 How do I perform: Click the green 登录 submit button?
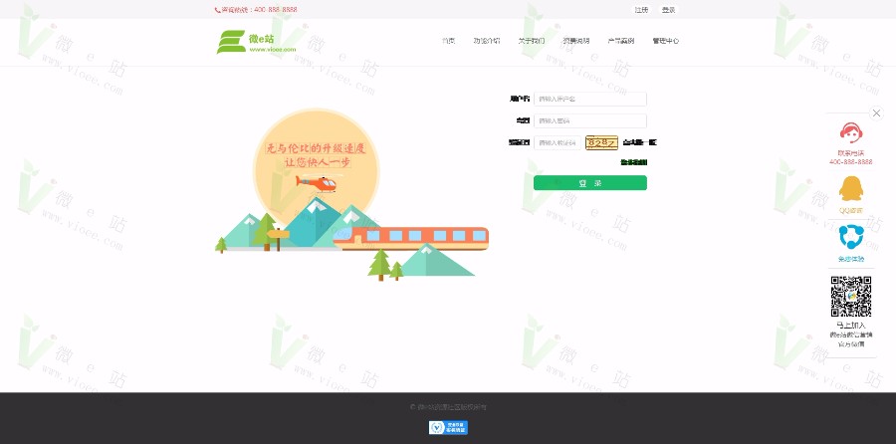[x=590, y=183]
